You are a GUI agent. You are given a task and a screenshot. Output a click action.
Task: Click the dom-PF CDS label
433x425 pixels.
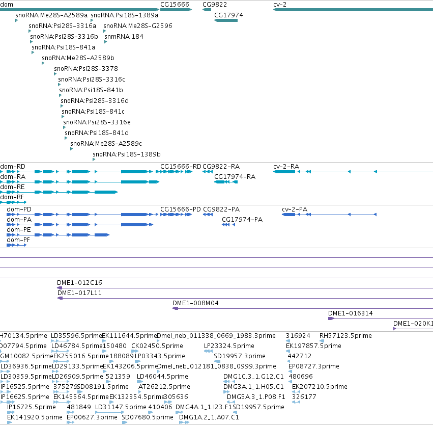point(18,240)
